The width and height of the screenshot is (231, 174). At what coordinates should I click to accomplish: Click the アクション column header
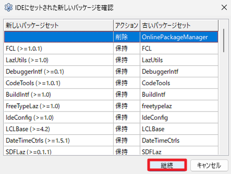tap(127, 25)
